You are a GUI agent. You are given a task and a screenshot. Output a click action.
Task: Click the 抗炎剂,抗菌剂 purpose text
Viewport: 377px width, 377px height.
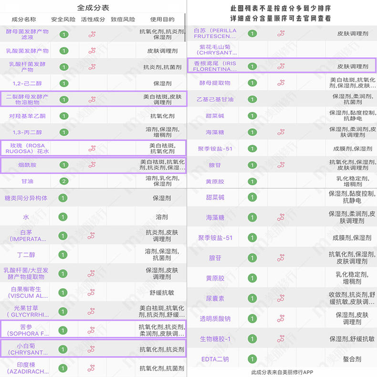pyautogui.click(x=162, y=67)
